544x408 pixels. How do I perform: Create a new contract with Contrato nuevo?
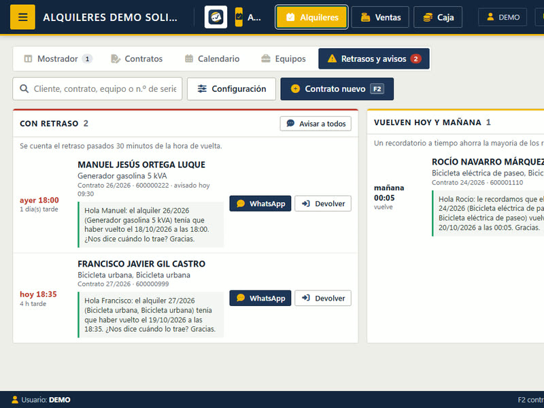337,89
